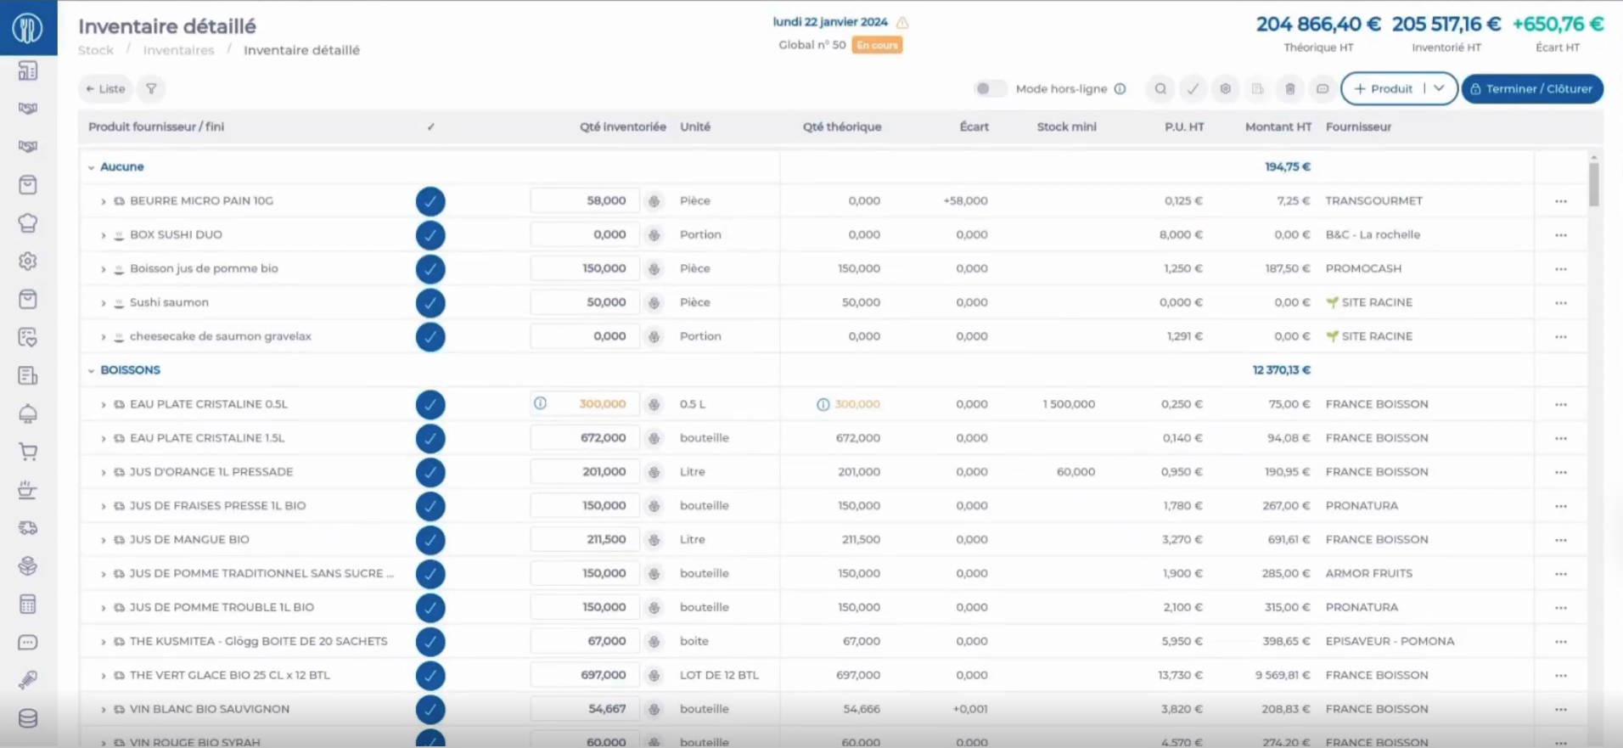
Task: Click the trash delete icon in toolbar
Action: [x=1289, y=89]
